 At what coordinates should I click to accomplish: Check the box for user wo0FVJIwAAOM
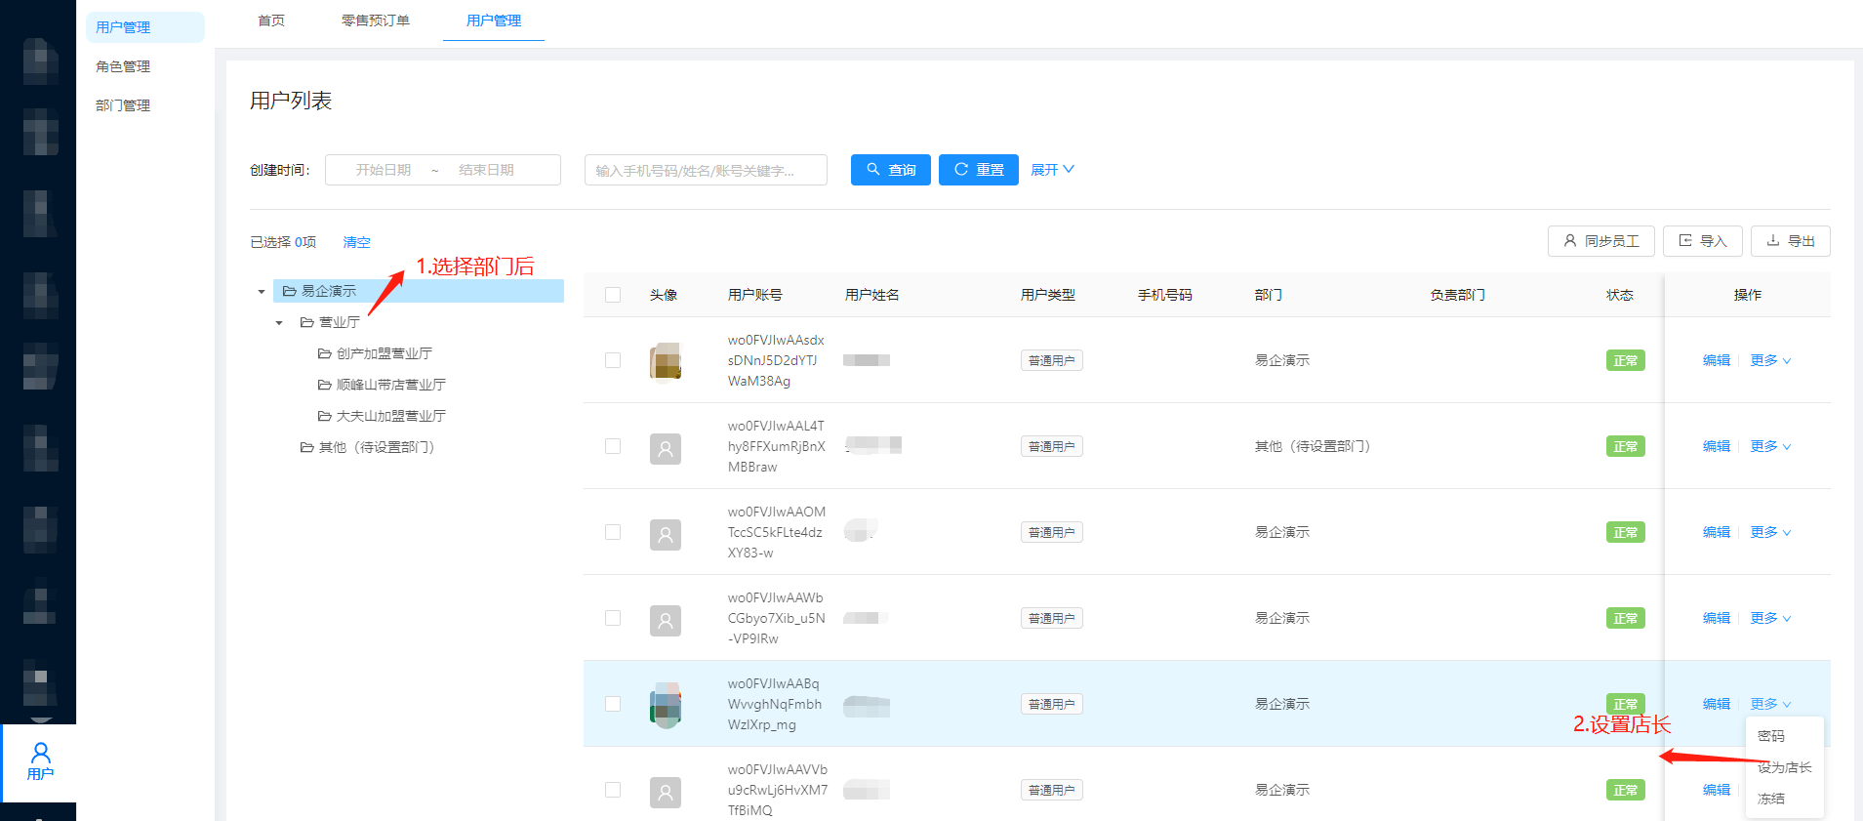click(x=613, y=532)
